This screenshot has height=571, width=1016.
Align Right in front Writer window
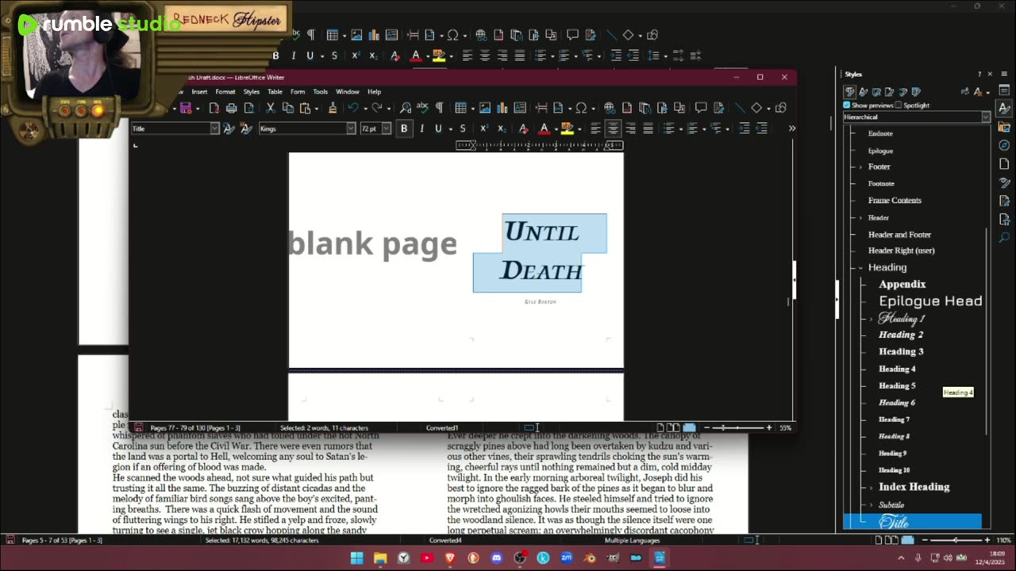coord(630,128)
